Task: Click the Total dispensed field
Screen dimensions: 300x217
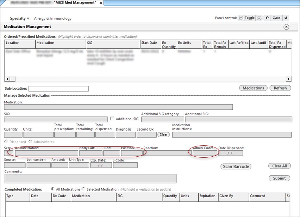Action: (x=105, y=135)
